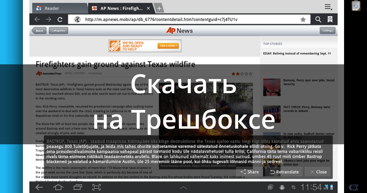Image resolution: width=367 pixels, height=193 pixels.
Task: Reload the page with refresh icon
Action: pos(60,20)
